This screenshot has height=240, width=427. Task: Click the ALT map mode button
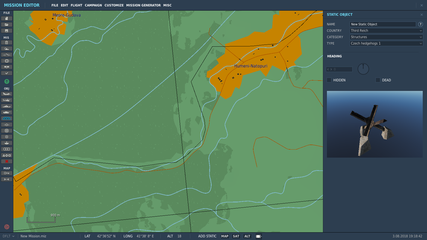247,236
